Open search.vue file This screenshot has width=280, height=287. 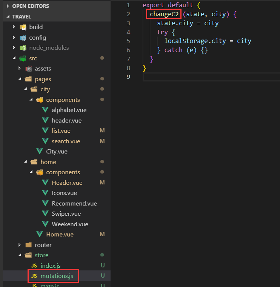point(66,141)
